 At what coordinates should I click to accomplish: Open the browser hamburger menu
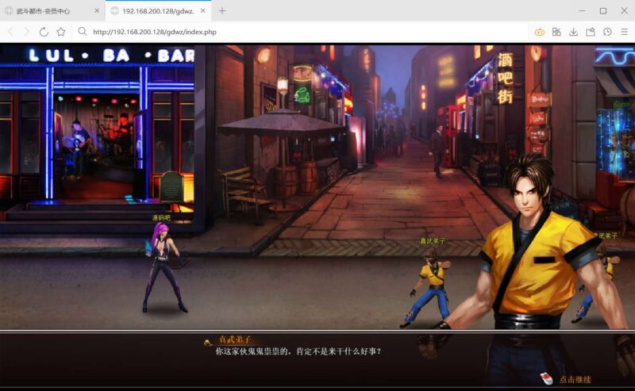point(624,32)
